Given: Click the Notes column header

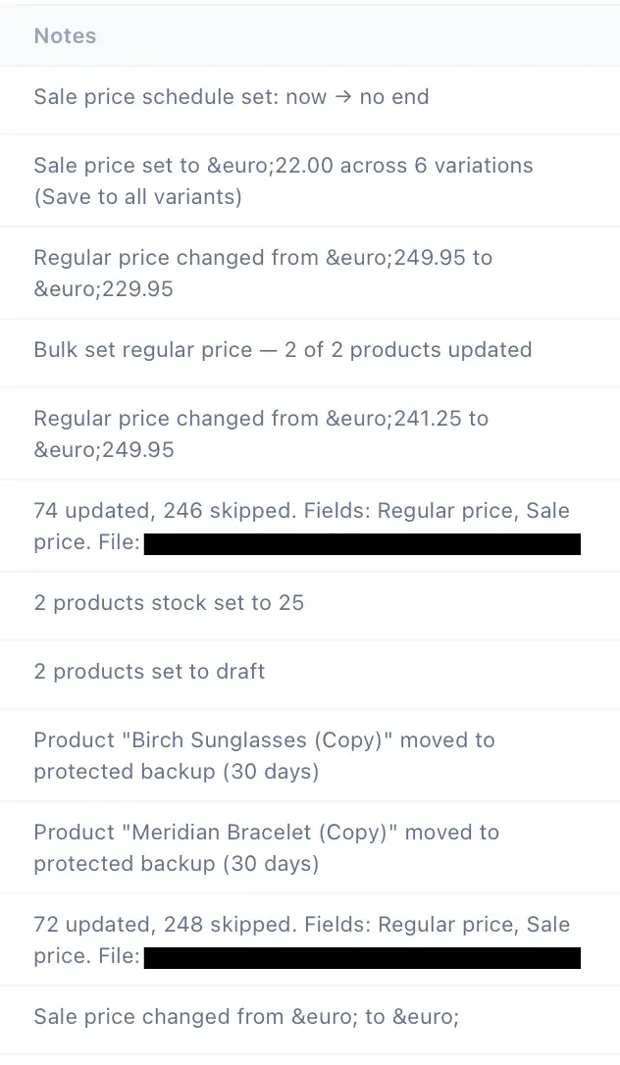Looking at the screenshot, I should pyautogui.click(x=65, y=36).
